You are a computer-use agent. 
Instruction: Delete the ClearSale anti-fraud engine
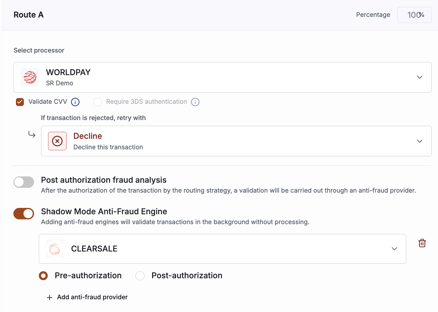pyautogui.click(x=422, y=243)
